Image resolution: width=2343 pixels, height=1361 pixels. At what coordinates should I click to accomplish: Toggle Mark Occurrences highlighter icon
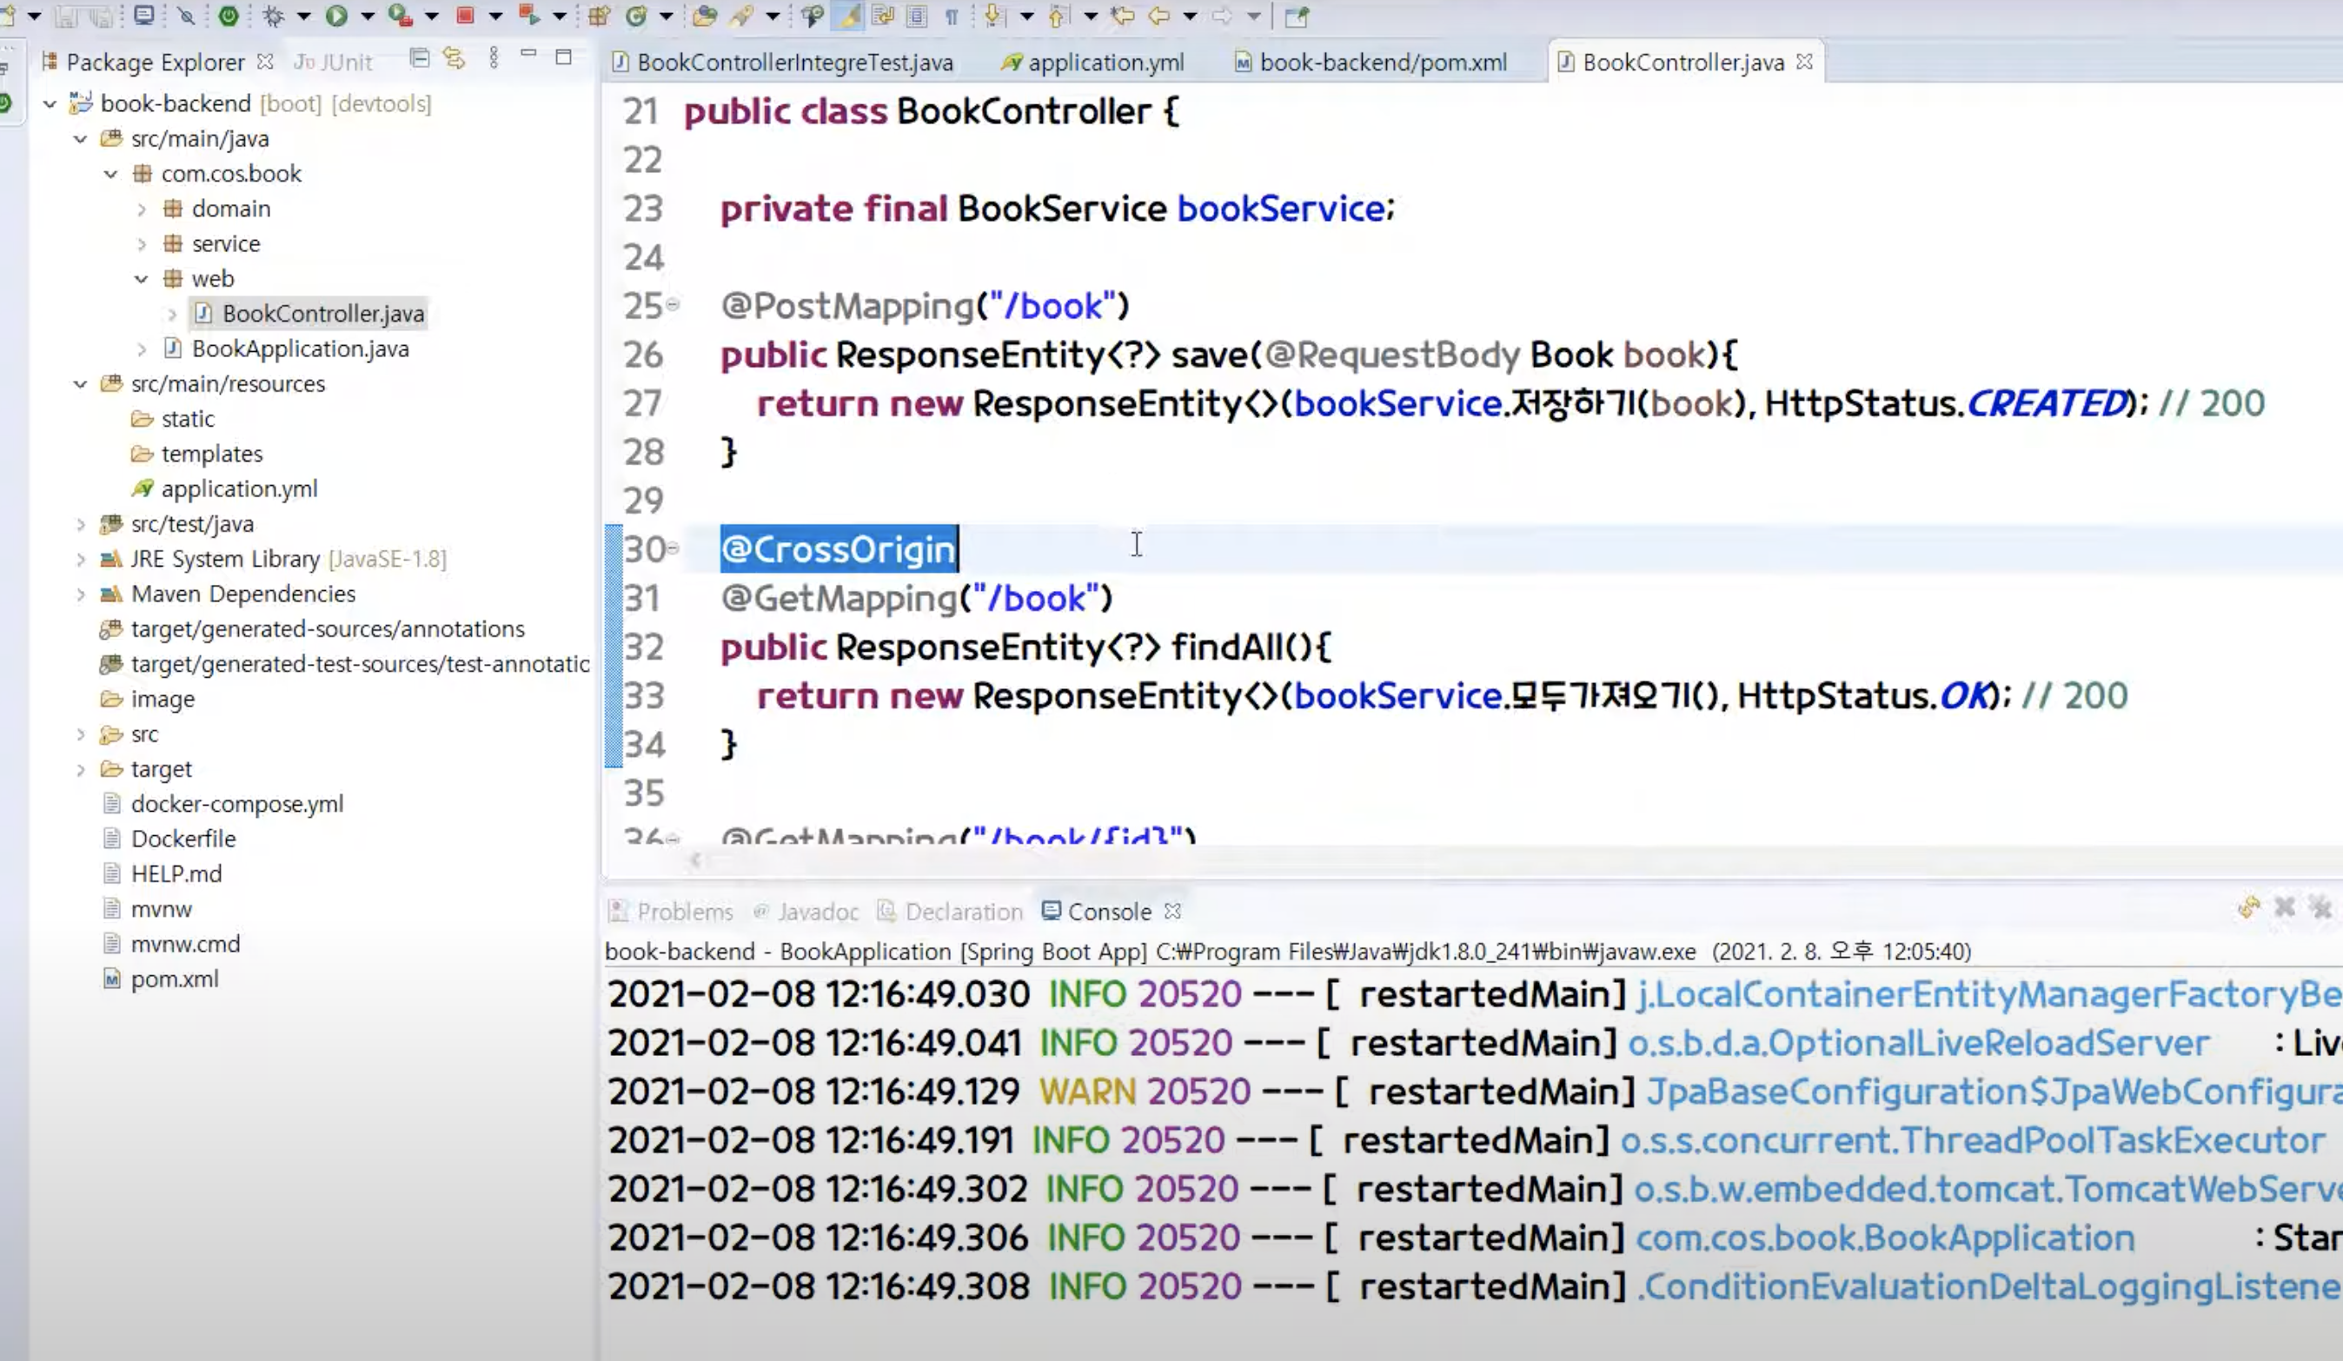pyautogui.click(x=848, y=15)
